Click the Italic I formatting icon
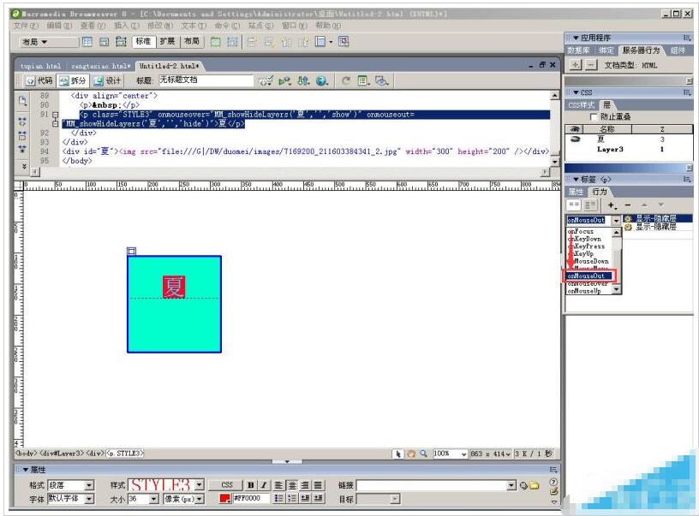 (x=265, y=485)
